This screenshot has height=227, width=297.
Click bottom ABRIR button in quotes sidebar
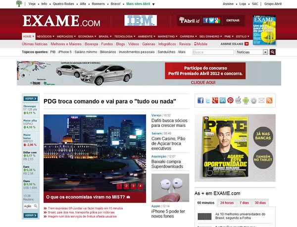(x=31, y=216)
